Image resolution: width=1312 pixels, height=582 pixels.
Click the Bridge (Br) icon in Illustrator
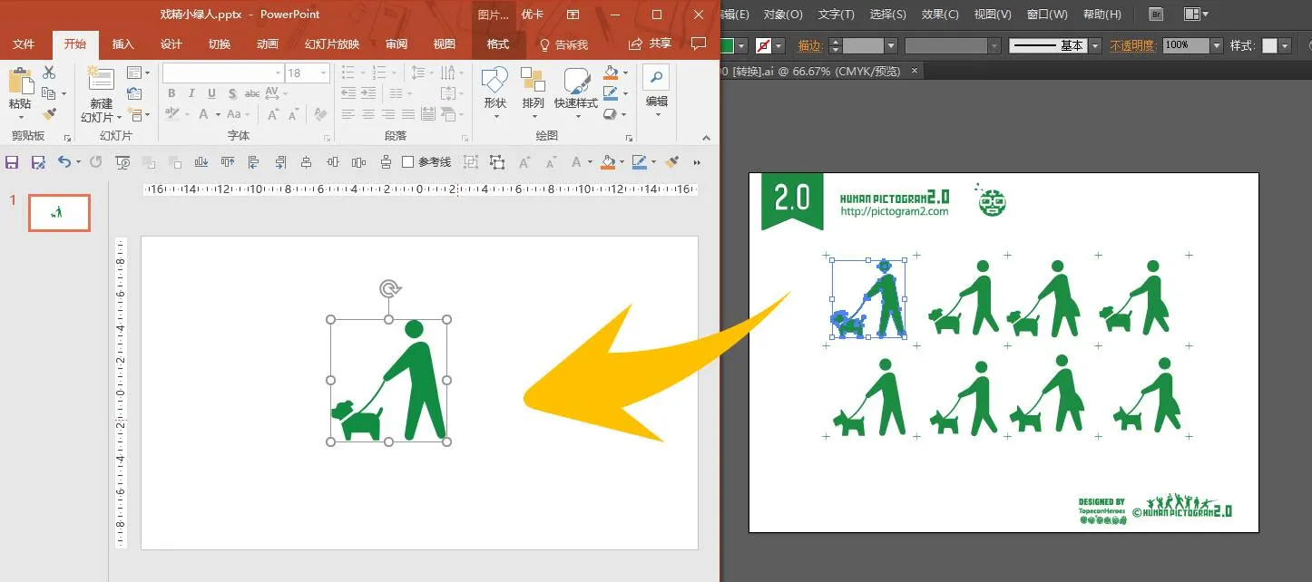[x=1155, y=15]
